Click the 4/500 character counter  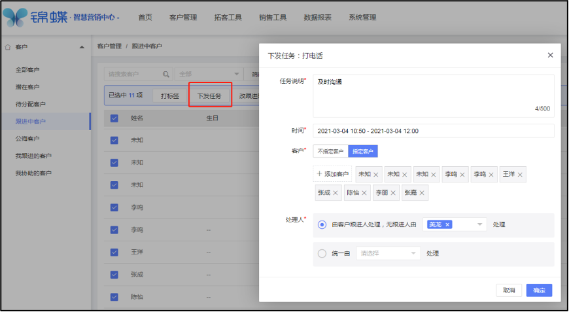click(542, 109)
